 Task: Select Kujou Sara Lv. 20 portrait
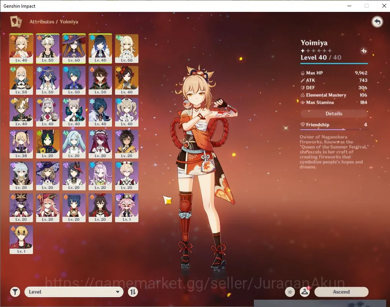[x=74, y=176]
